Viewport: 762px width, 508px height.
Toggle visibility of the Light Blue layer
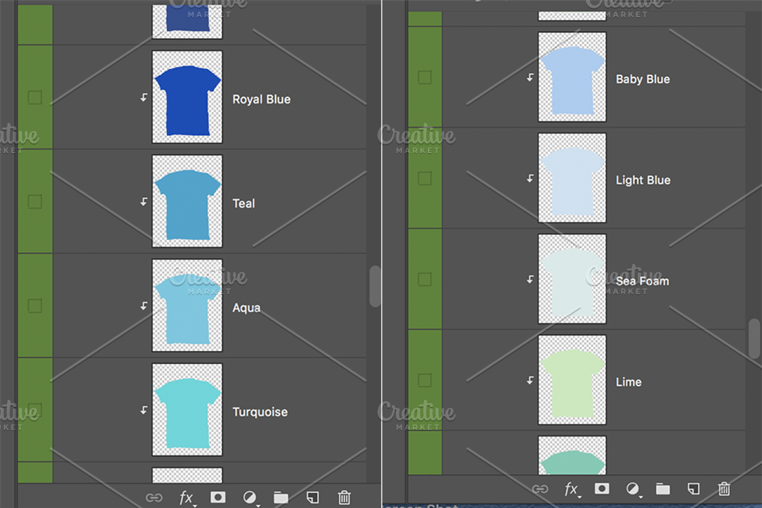(x=425, y=178)
